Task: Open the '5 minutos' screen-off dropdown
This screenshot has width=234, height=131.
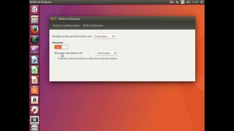Action: pyautogui.click(x=105, y=36)
